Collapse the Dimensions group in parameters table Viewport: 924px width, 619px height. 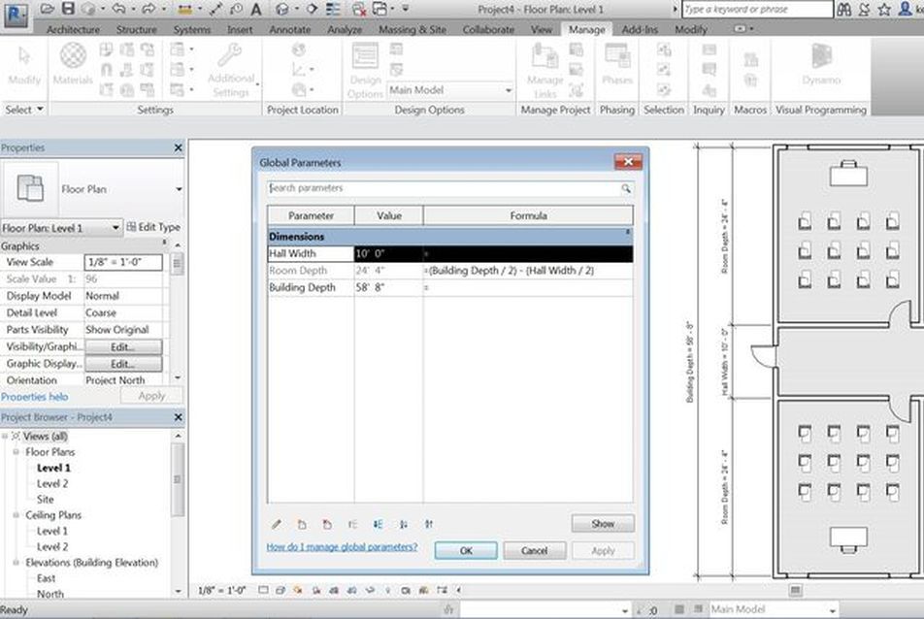[x=628, y=232]
